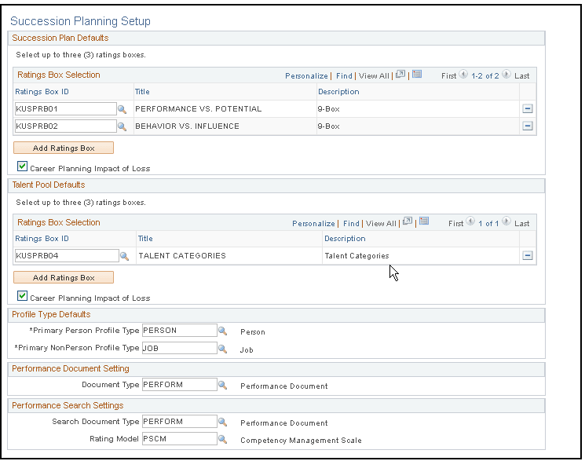
Task: Click Find link in Talent Pool grid
Action: (x=351, y=223)
